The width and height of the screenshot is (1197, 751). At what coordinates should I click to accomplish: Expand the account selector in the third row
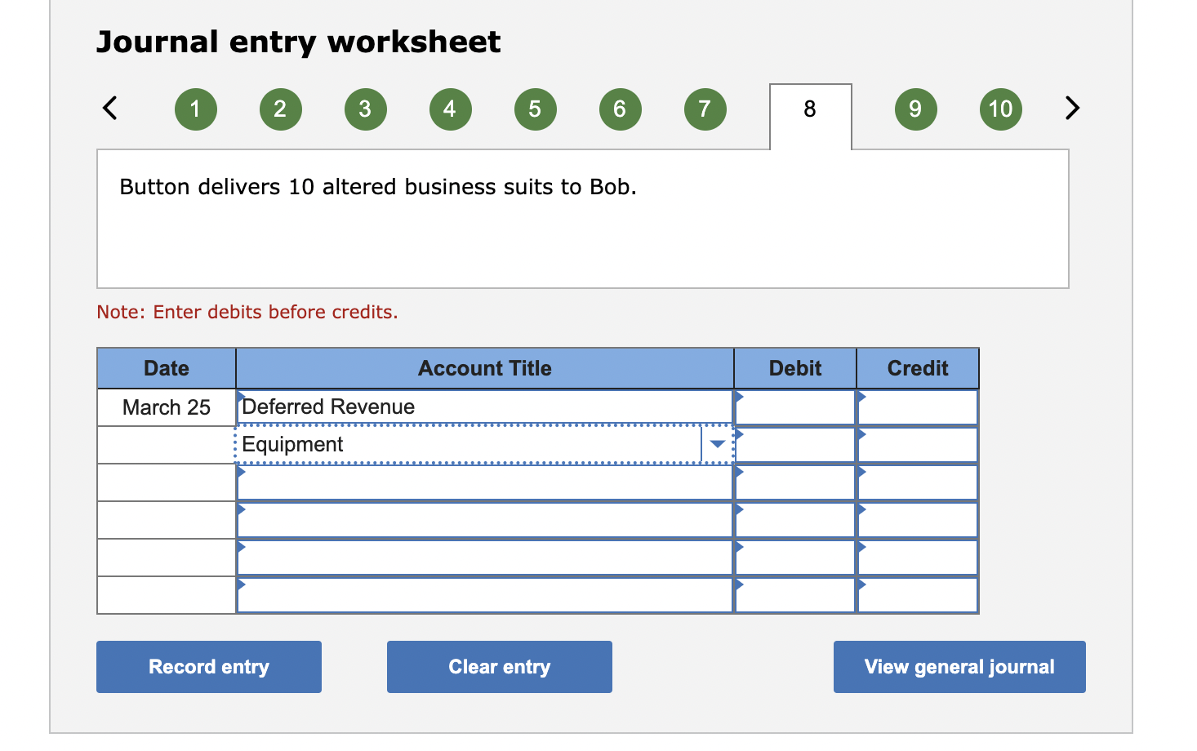coord(240,472)
